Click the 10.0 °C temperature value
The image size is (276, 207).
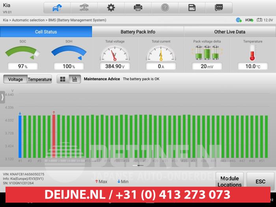click(253, 66)
